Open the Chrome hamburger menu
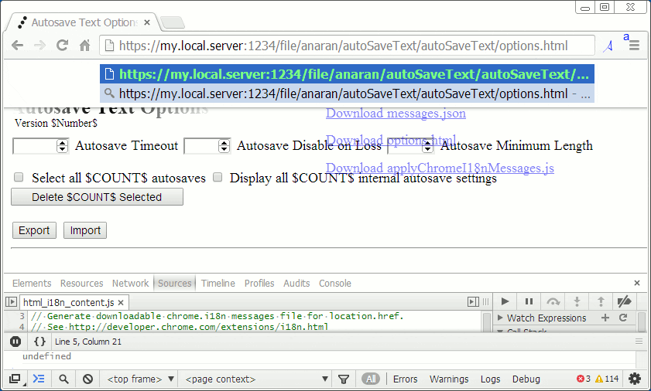The width and height of the screenshot is (651, 391). click(x=634, y=46)
